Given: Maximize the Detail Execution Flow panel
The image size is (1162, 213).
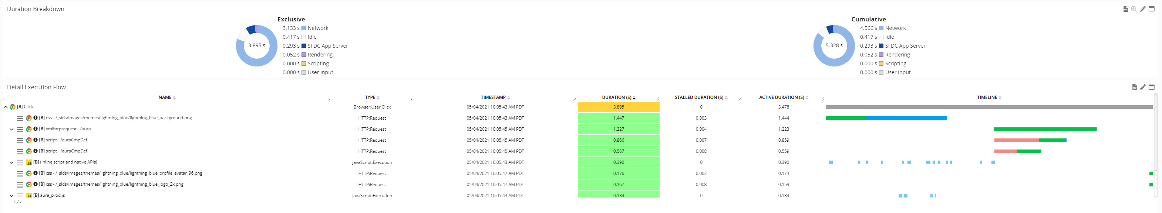Looking at the screenshot, I should click(1152, 87).
